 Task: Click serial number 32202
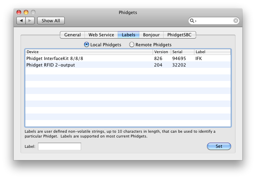click(179, 65)
